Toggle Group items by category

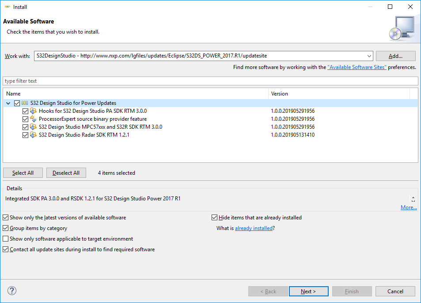6,228
